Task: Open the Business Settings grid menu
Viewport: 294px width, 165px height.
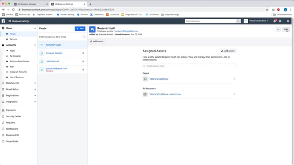Action: 10,21
